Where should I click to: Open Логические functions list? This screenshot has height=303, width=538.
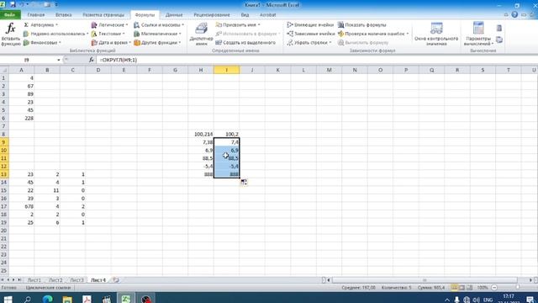pos(109,24)
